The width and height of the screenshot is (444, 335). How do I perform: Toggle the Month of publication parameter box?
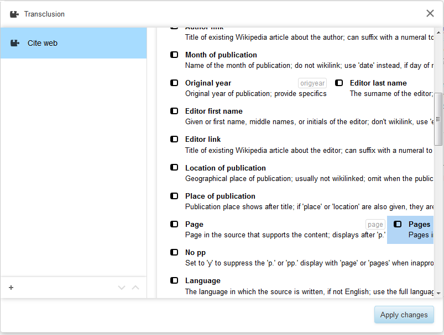coord(174,55)
